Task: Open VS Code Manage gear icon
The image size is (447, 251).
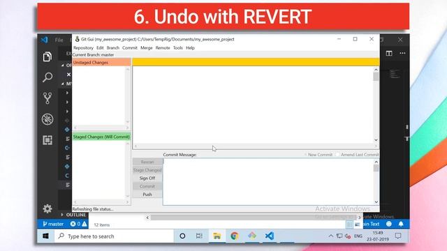Action: pos(47,208)
